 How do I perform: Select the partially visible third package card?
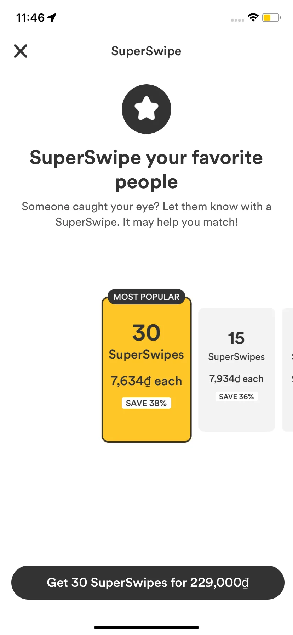pyautogui.click(x=287, y=370)
